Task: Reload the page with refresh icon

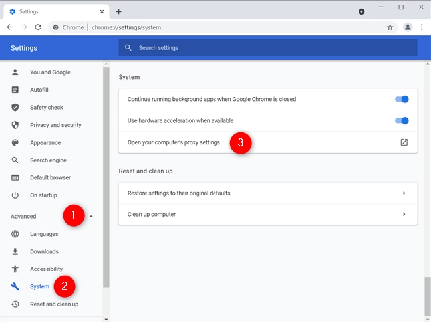Action: click(x=38, y=27)
